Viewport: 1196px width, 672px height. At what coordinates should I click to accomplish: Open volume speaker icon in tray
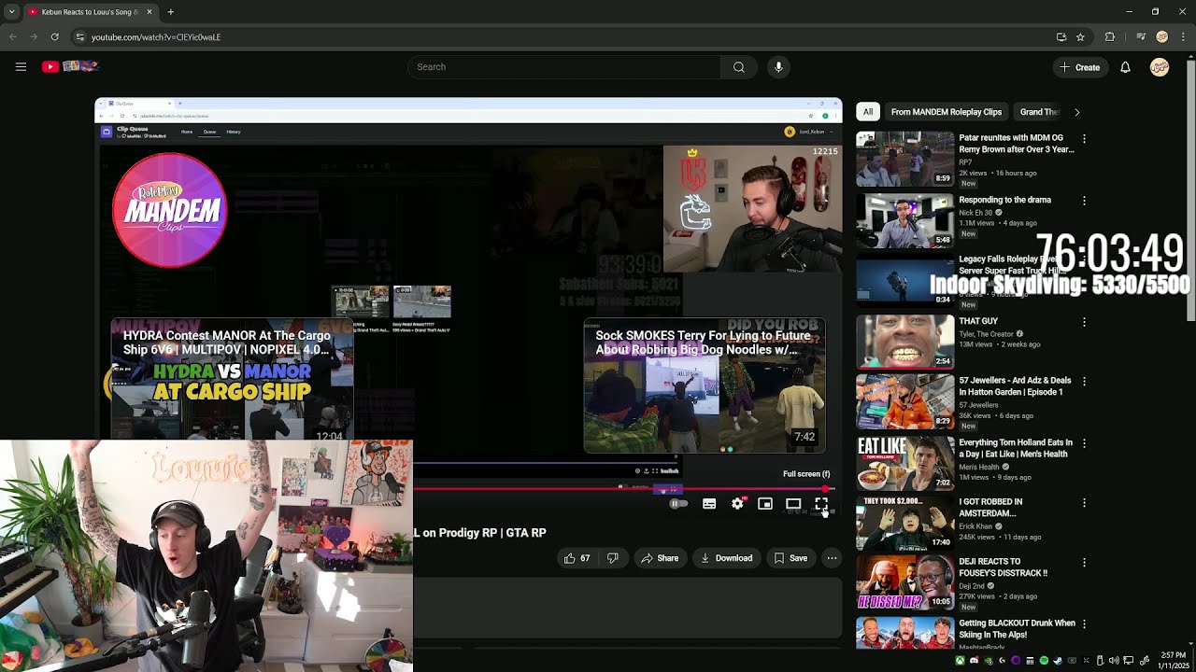coord(1114,661)
